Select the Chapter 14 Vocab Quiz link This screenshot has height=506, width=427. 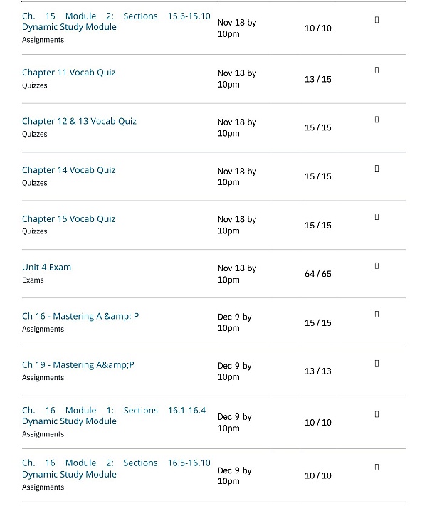68,170
